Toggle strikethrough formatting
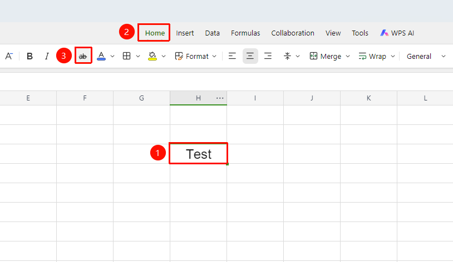Viewport: 453px width, 262px height. (83, 56)
